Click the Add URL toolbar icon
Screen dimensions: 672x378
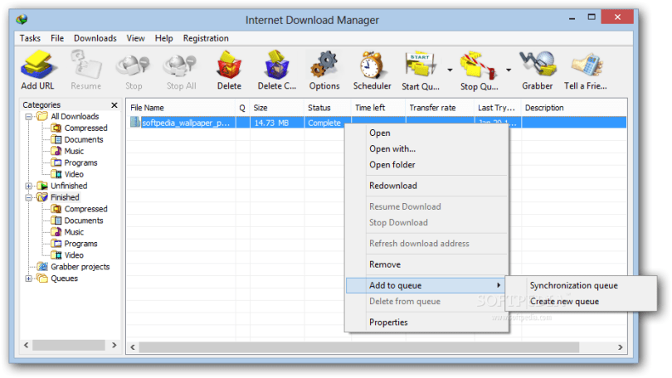(x=37, y=65)
